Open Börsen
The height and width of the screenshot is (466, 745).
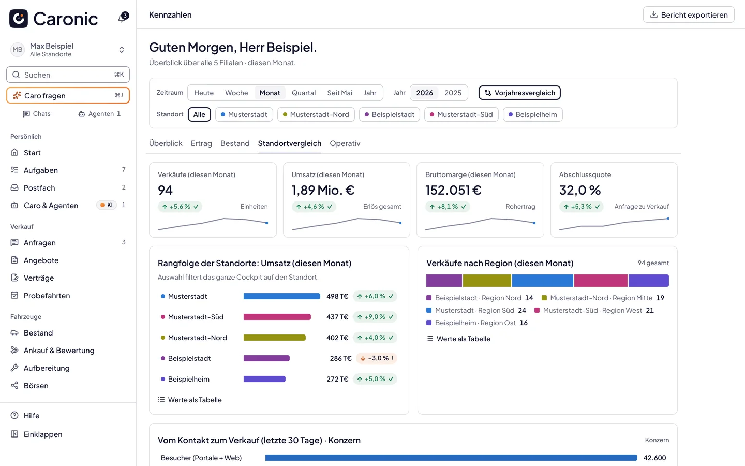click(x=68, y=386)
